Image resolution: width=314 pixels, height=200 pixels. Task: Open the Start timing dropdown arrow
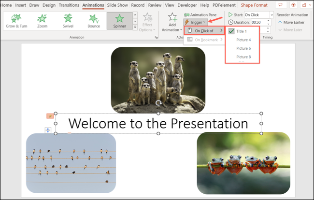[x=272, y=15]
